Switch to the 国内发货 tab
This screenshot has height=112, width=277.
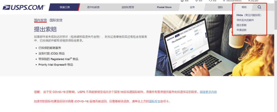[41, 20]
